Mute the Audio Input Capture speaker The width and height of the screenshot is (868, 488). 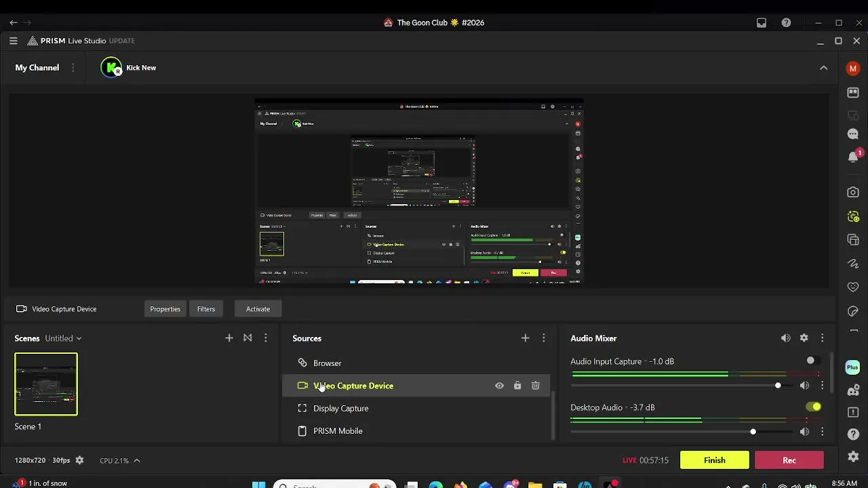click(804, 386)
